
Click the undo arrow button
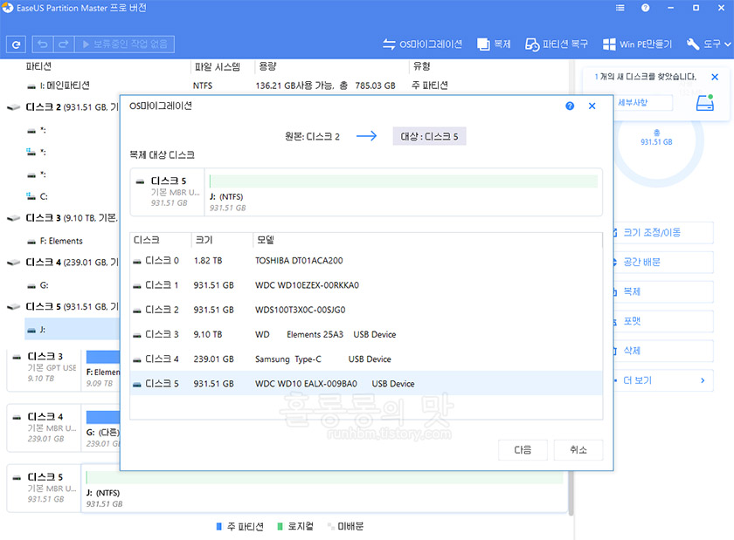pyautogui.click(x=43, y=44)
